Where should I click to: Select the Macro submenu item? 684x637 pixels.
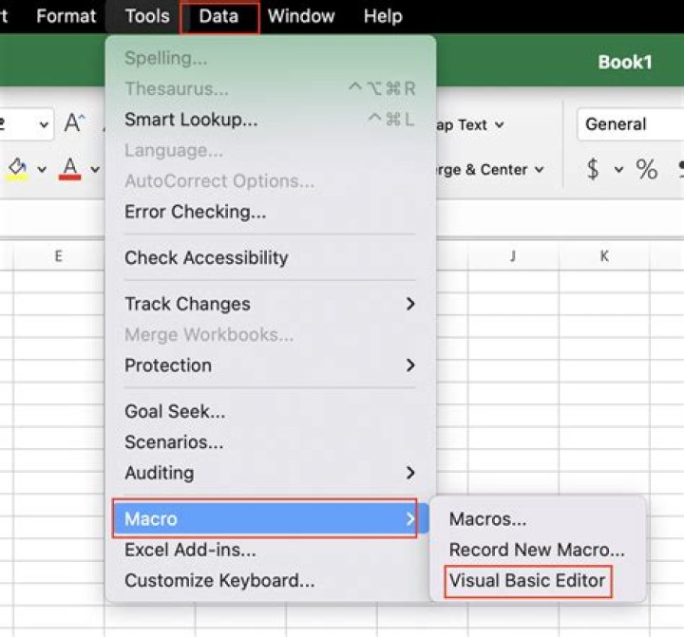271,519
